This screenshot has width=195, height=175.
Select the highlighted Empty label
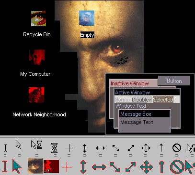click(x=87, y=35)
